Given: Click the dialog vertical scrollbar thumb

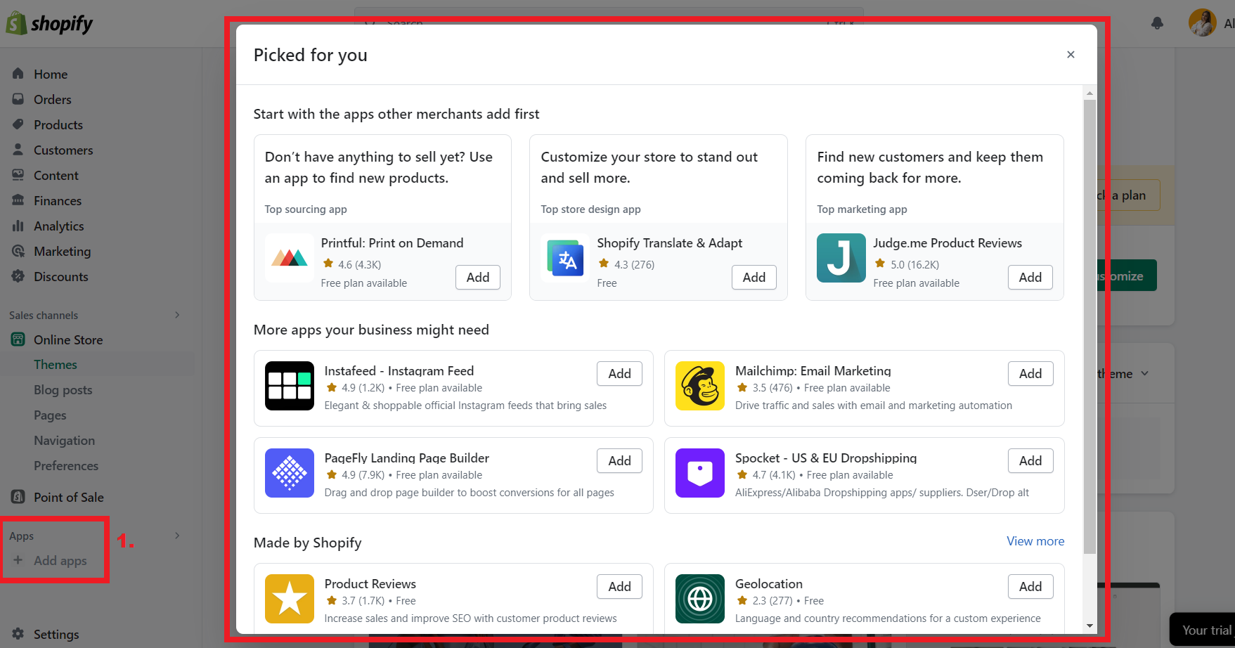Looking at the screenshot, I should (x=1089, y=327).
